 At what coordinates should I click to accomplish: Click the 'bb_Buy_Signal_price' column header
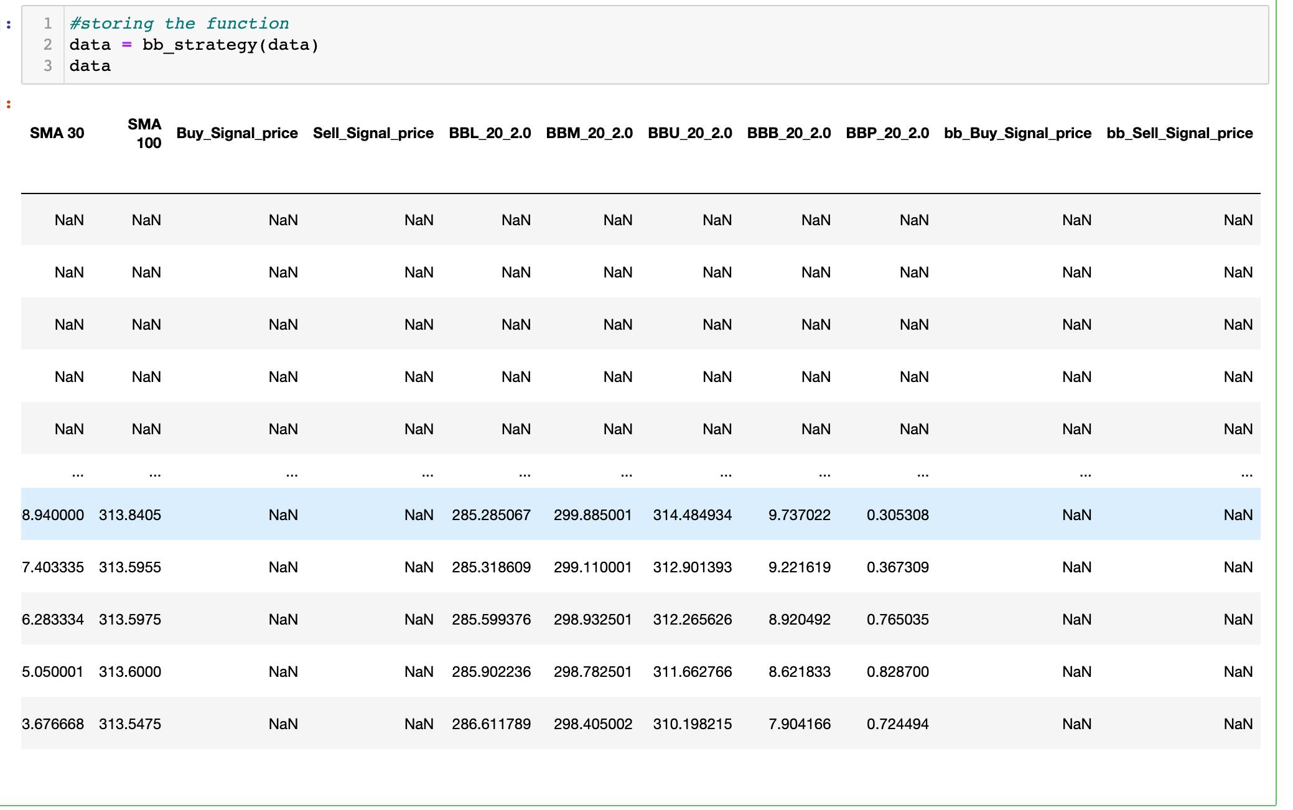pos(1018,133)
